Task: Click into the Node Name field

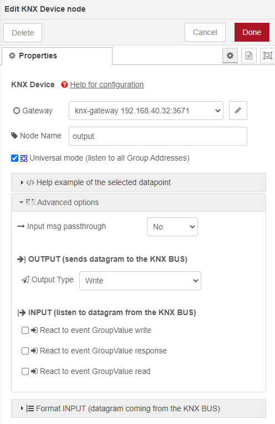Action: 158,136
